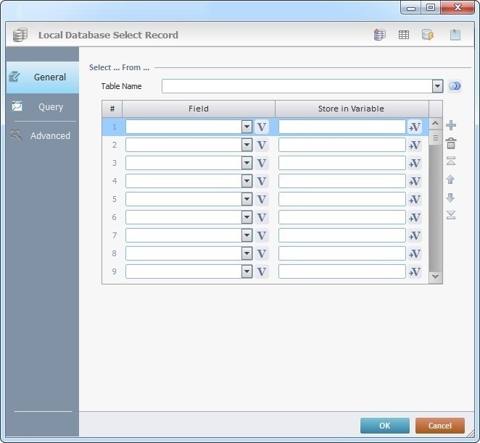The width and height of the screenshot is (480, 443).
Task: Click the move row down arrow icon
Action: click(451, 198)
